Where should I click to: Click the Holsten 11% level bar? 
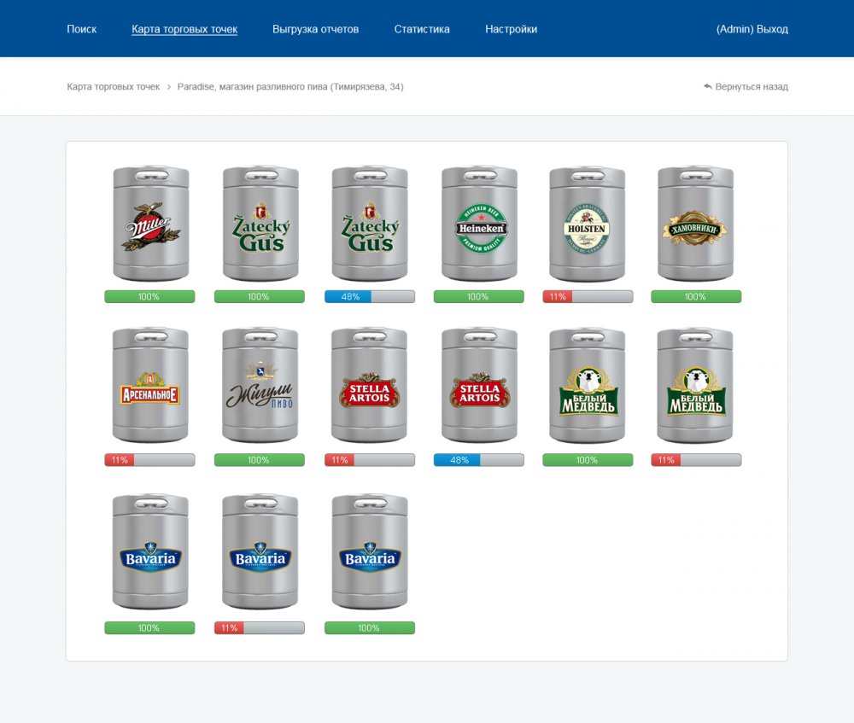[588, 297]
